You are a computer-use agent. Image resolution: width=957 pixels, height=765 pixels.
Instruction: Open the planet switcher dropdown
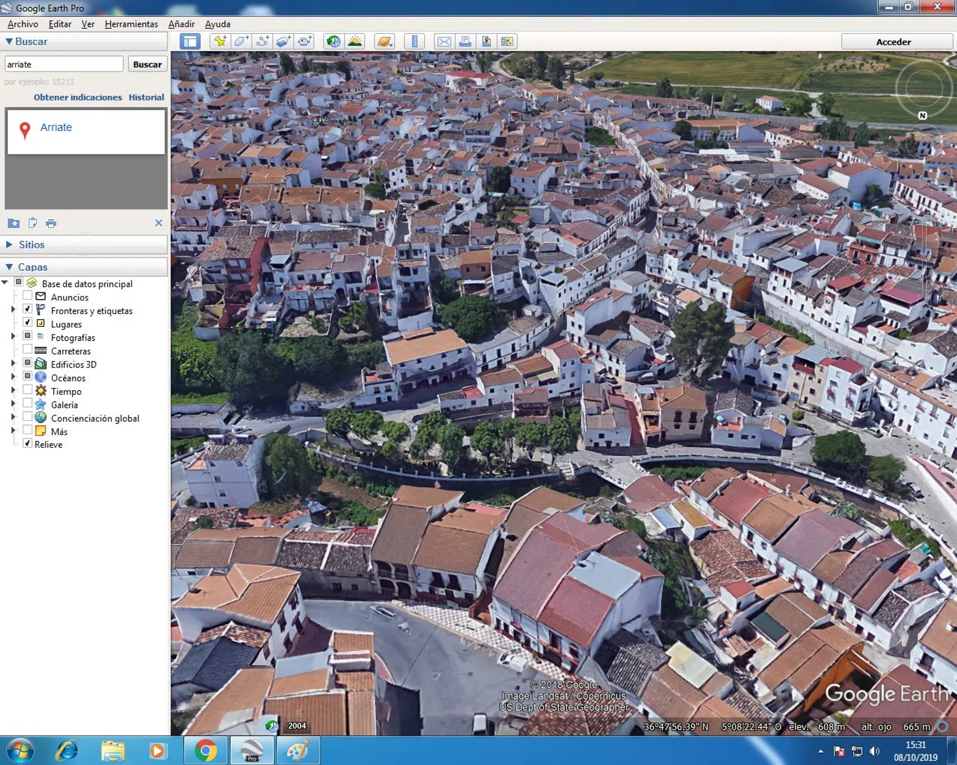[385, 41]
